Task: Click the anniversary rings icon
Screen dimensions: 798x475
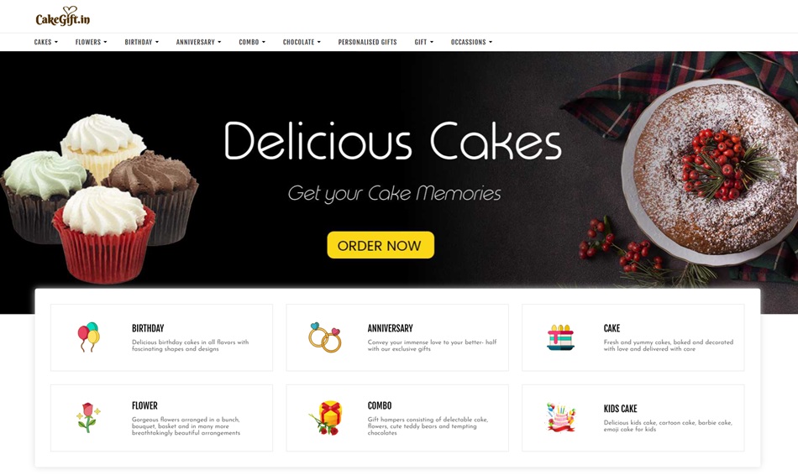Action: click(324, 337)
